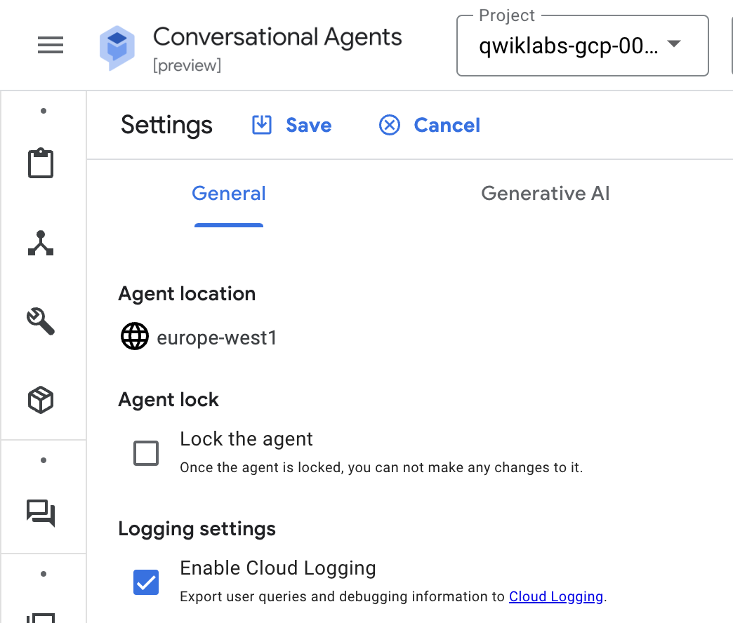The width and height of the screenshot is (733, 623).
Task: Expand project list with dropdown arrow
Action: pos(673,44)
